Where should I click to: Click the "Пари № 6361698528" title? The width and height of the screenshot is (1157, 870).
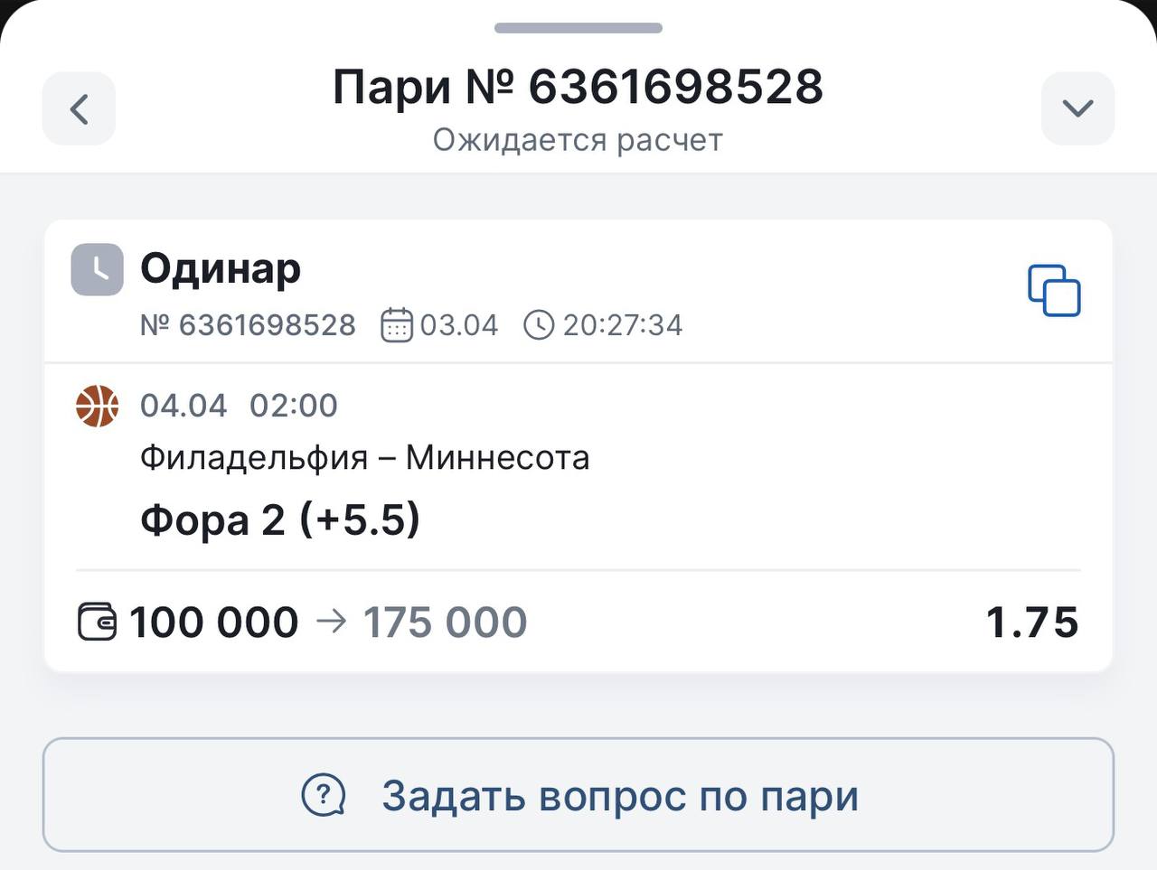coord(578,87)
